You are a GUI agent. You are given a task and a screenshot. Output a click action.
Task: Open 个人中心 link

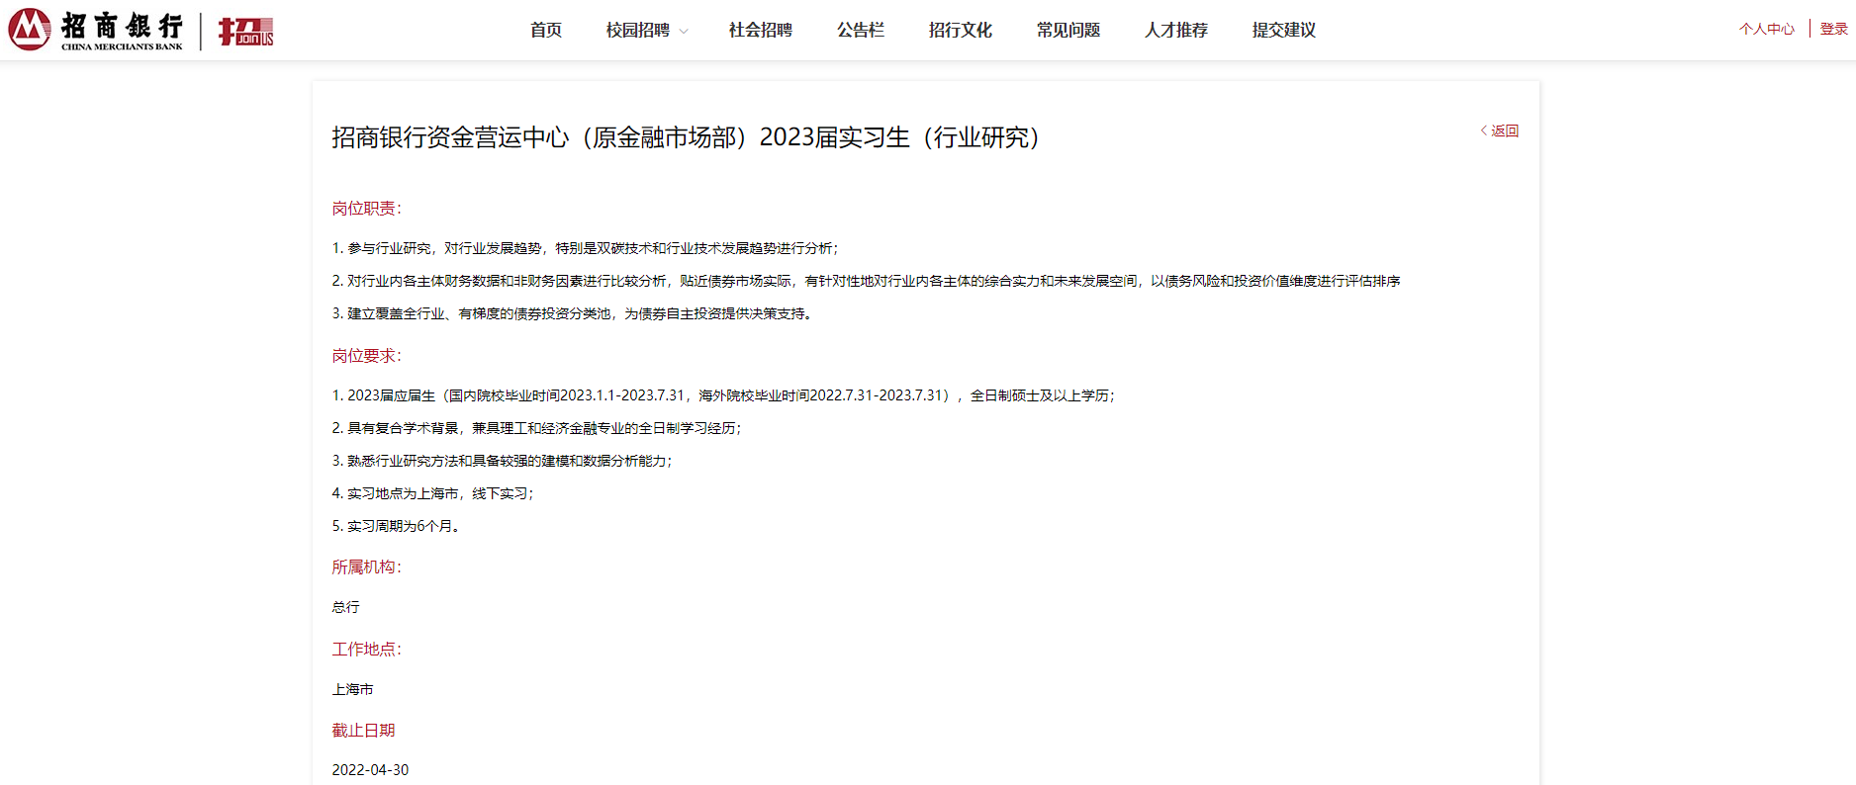click(x=1767, y=29)
